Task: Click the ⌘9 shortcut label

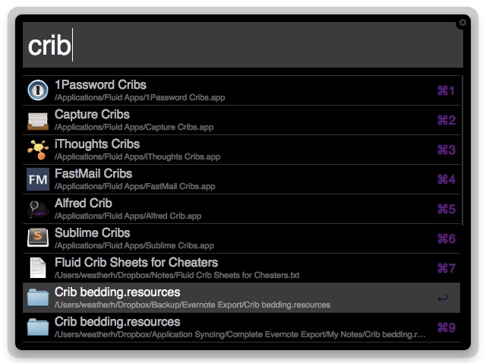Action: click(x=447, y=327)
